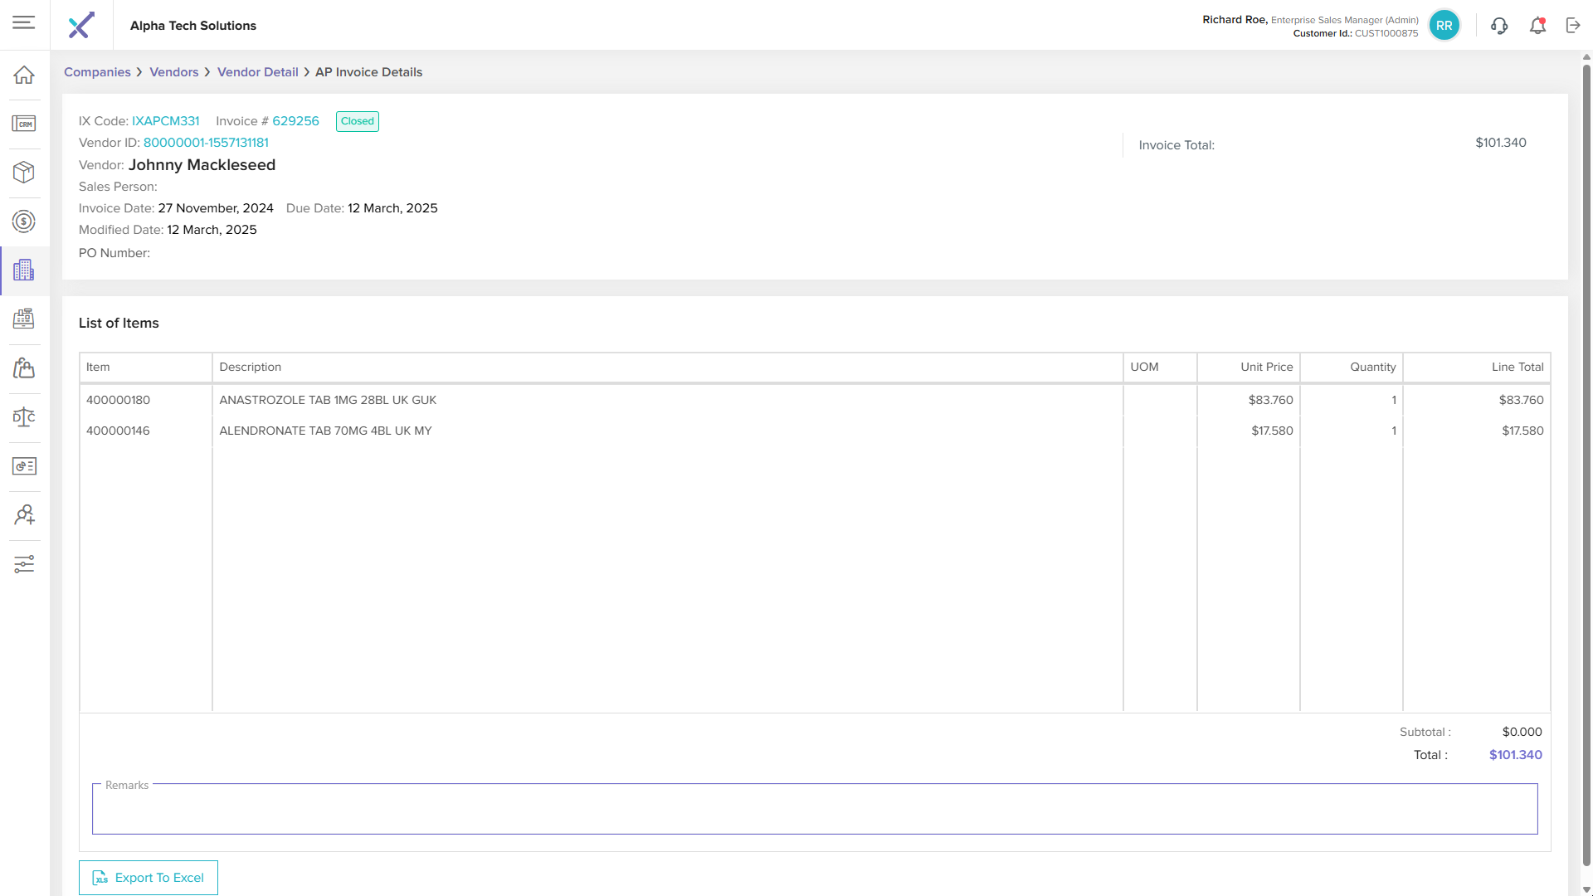Select the Companies building sidebar icon
Viewport: 1593px width, 896px height.
click(x=24, y=270)
